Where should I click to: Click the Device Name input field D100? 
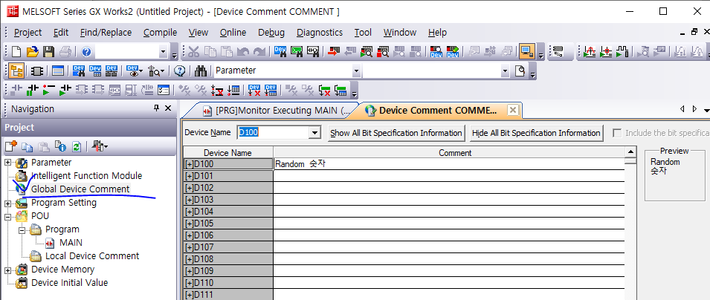coord(273,133)
